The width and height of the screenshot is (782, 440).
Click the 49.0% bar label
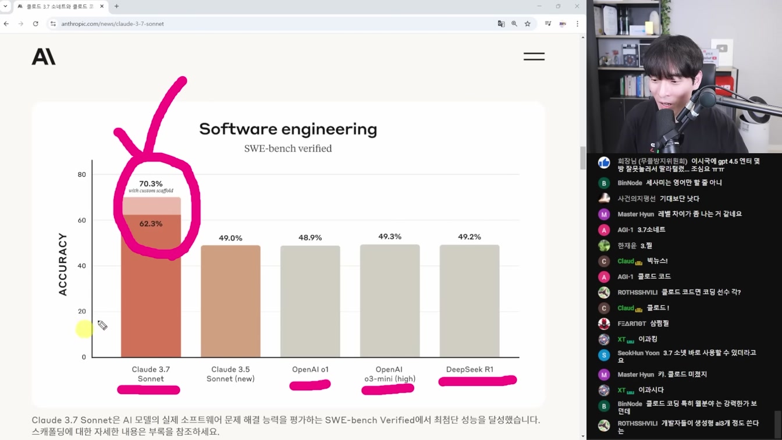(x=230, y=238)
